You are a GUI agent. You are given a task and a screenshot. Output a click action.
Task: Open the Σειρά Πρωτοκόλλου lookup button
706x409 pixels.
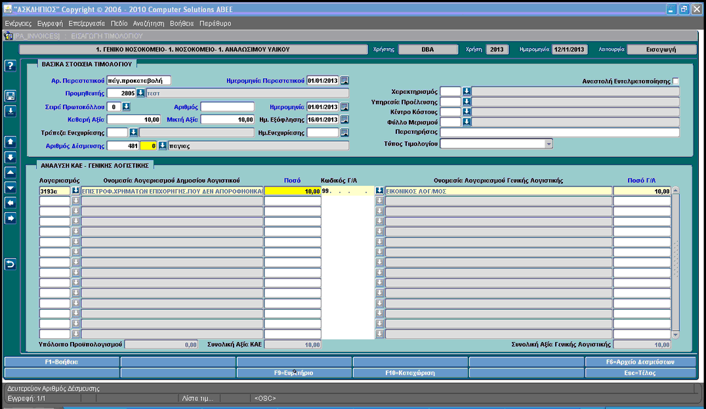coord(126,107)
